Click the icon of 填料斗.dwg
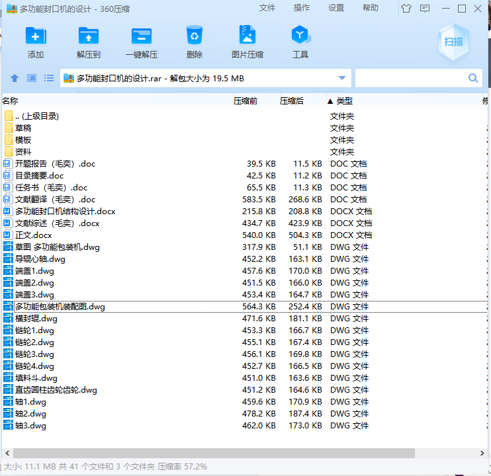This screenshot has height=476, width=491. coord(8,377)
